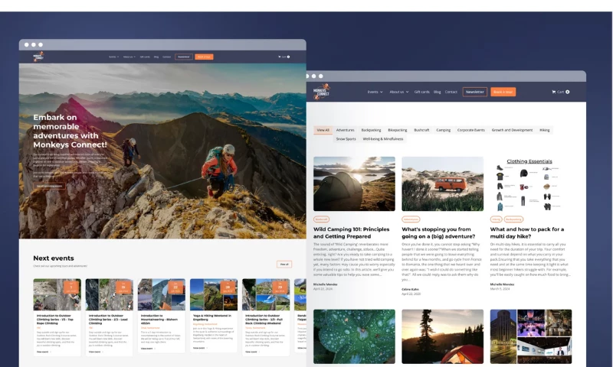Screen dimensions: 613x367
Task: Open Contact in the homepage window navigation
Action: (166, 57)
